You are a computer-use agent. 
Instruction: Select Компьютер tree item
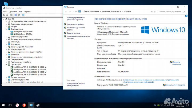15,44
